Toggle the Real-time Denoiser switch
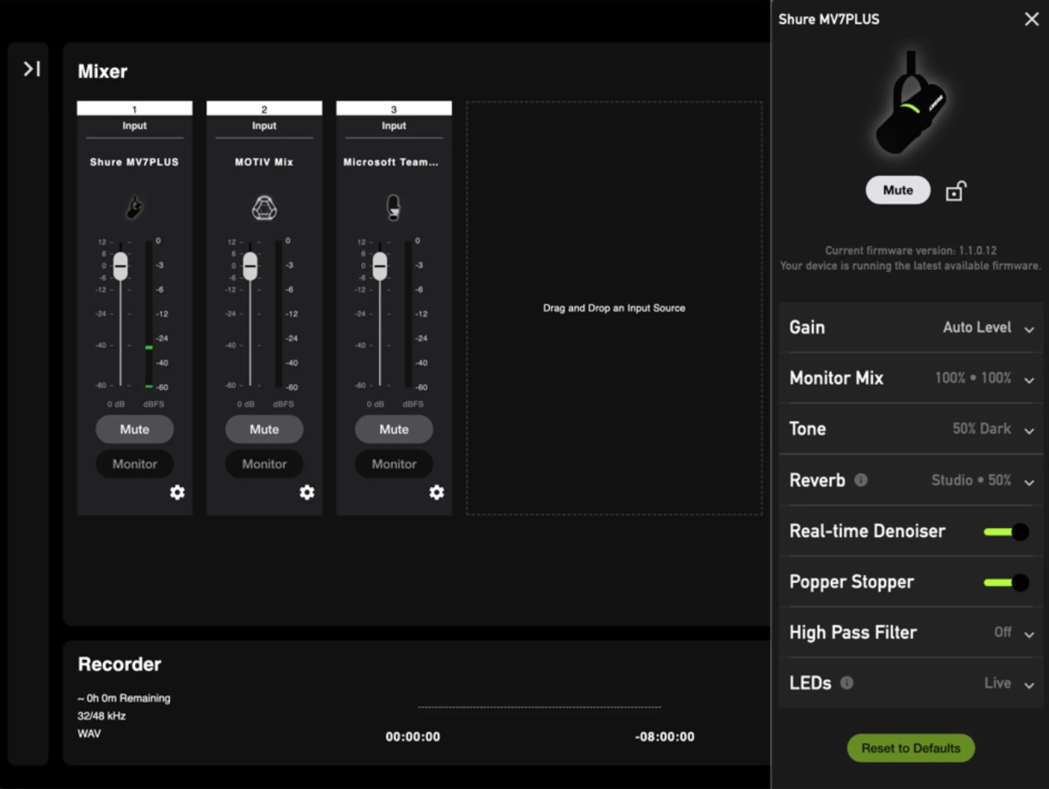This screenshot has height=789, width=1049. click(1006, 532)
